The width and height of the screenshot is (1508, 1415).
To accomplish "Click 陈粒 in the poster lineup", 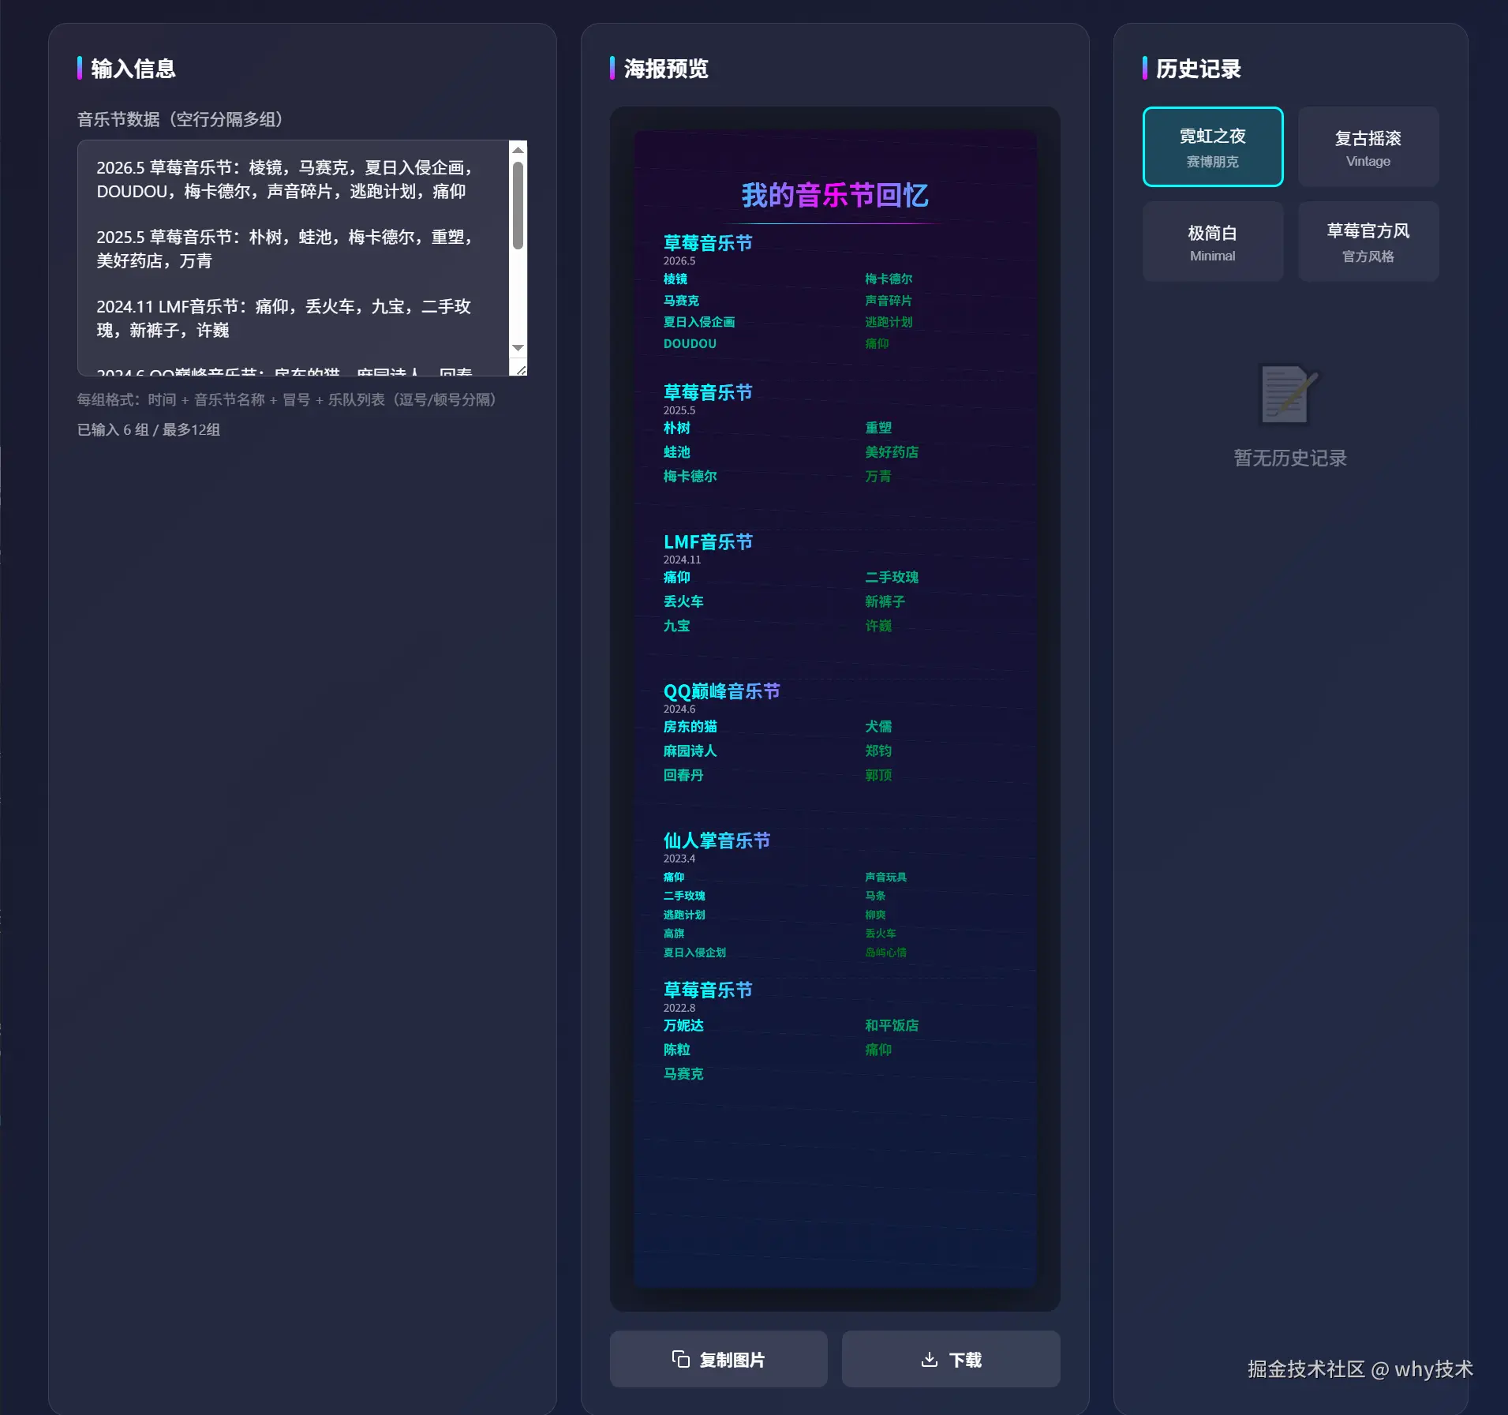I will coord(677,1050).
